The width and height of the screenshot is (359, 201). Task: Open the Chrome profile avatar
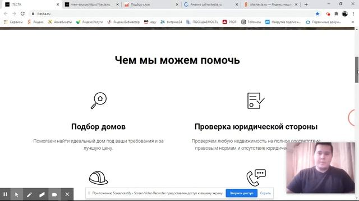coord(345,13)
